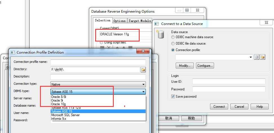Choose Oracle 8/8i from the DBMS list
Viewport: 274px width, 133px height.
98,97
